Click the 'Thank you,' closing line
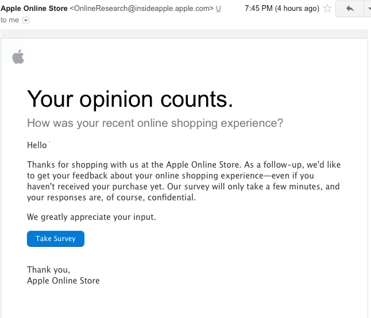The height and width of the screenshot is (318, 371). click(48, 269)
